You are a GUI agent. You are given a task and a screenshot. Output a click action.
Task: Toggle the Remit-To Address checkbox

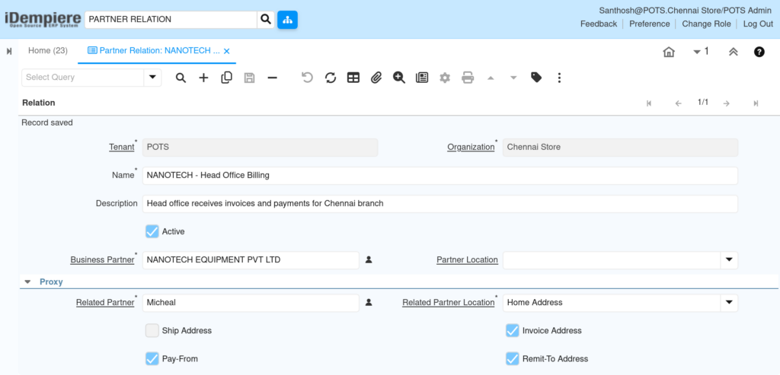click(513, 358)
